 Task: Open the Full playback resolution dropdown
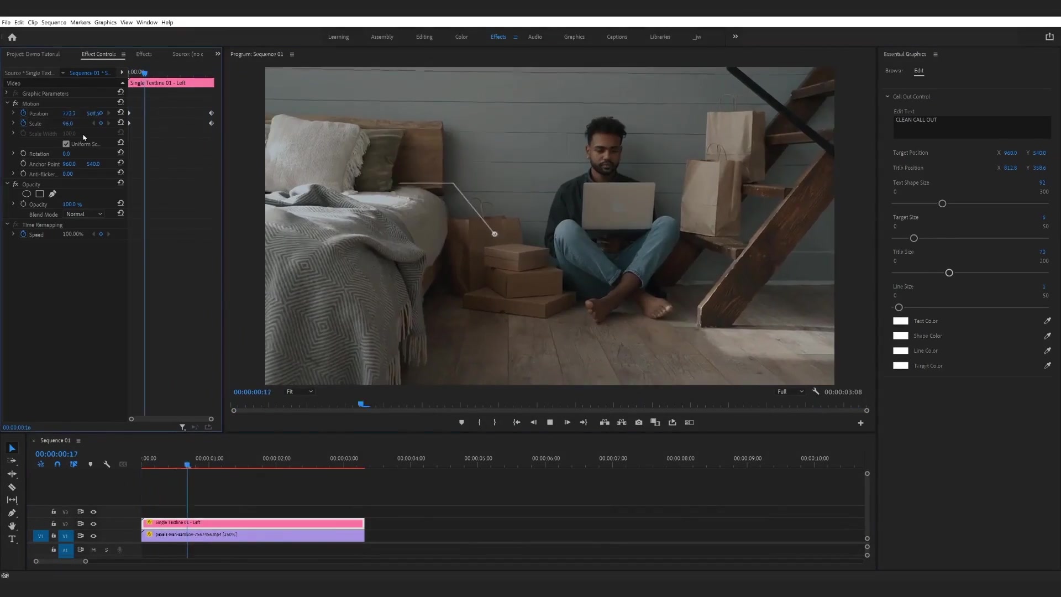(790, 391)
